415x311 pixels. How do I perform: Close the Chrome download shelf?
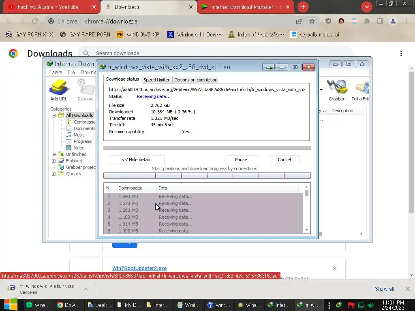(x=408, y=289)
